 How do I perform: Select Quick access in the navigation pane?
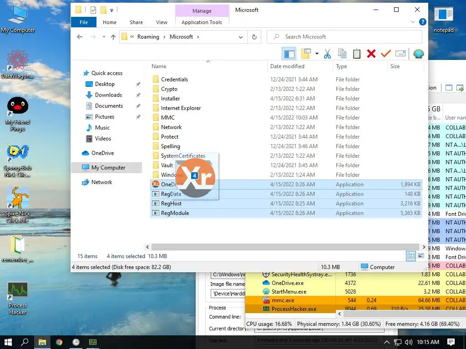pyautogui.click(x=106, y=73)
